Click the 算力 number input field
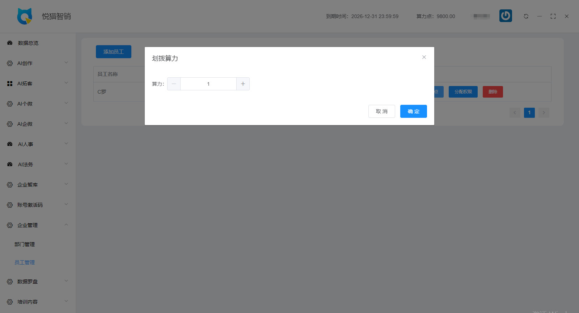Image resolution: width=579 pixels, height=313 pixels. pyautogui.click(x=208, y=84)
